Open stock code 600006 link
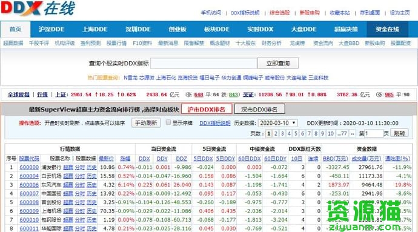 (x=29, y=185)
